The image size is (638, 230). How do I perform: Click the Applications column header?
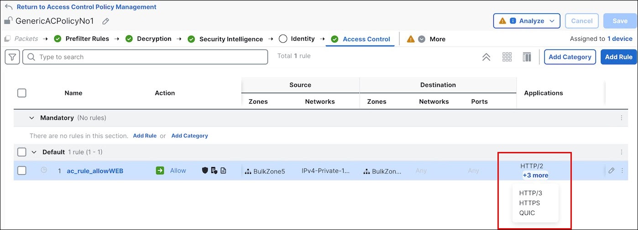coord(543,93)
